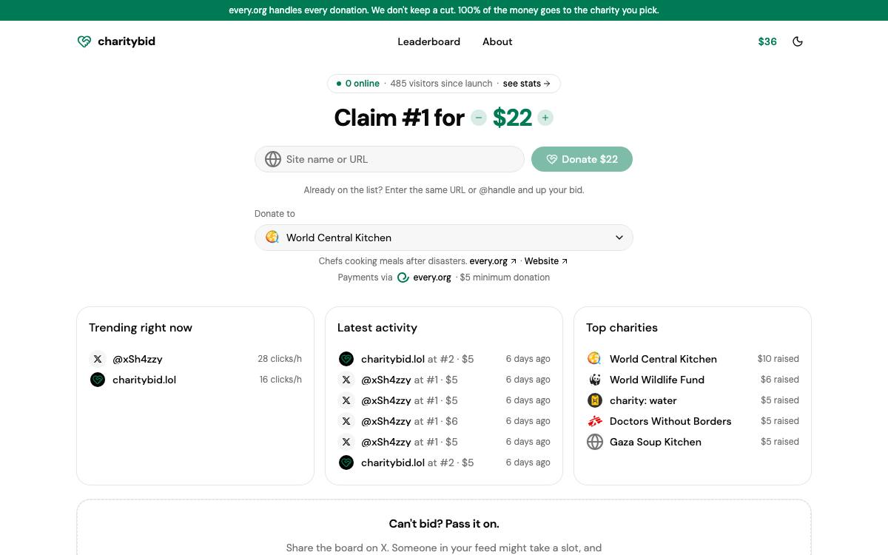Click the charitybid.lol icon in the last activity row
The height and width of the screenshot is (555, 888).
coord(346,462)
